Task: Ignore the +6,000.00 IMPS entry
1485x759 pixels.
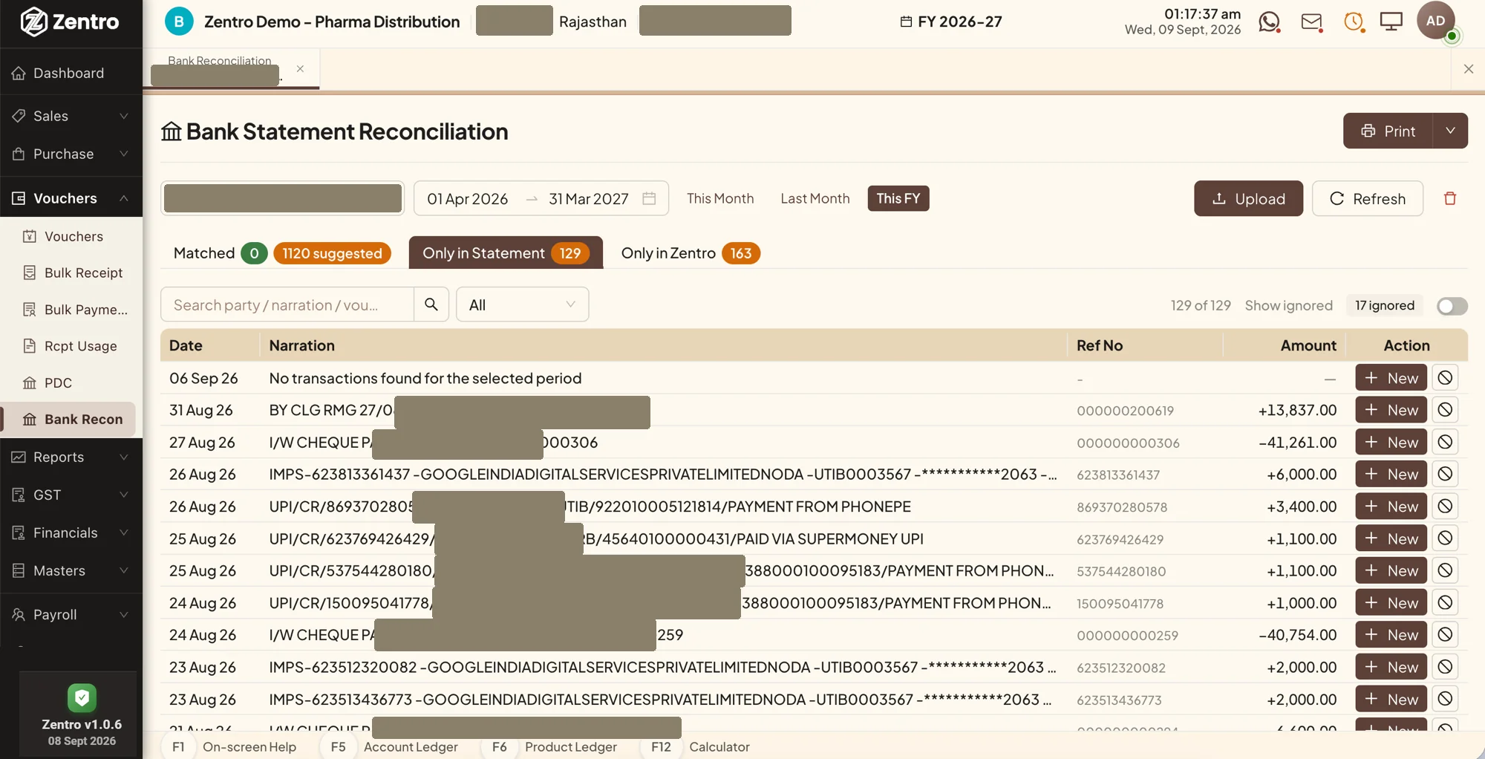Action: pyautogui.click(x=1444, y=474)
